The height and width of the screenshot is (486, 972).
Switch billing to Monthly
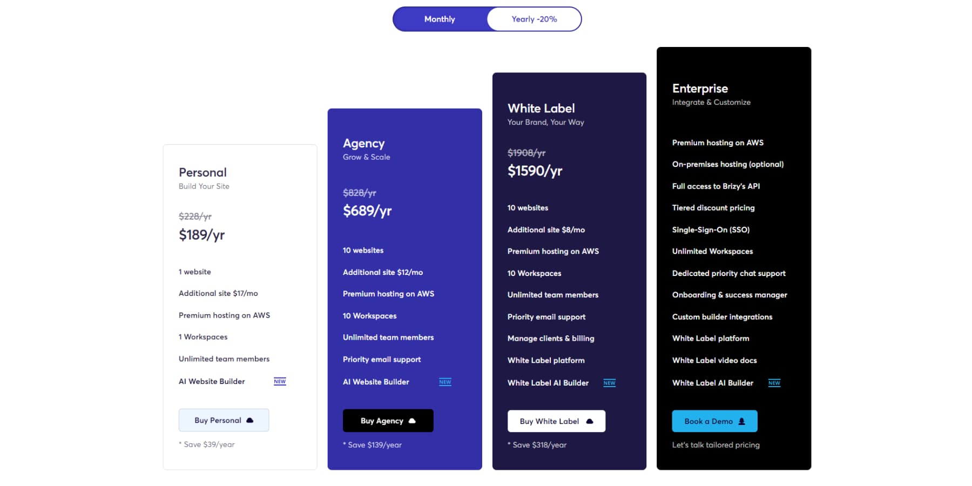(x=440, y=19)
